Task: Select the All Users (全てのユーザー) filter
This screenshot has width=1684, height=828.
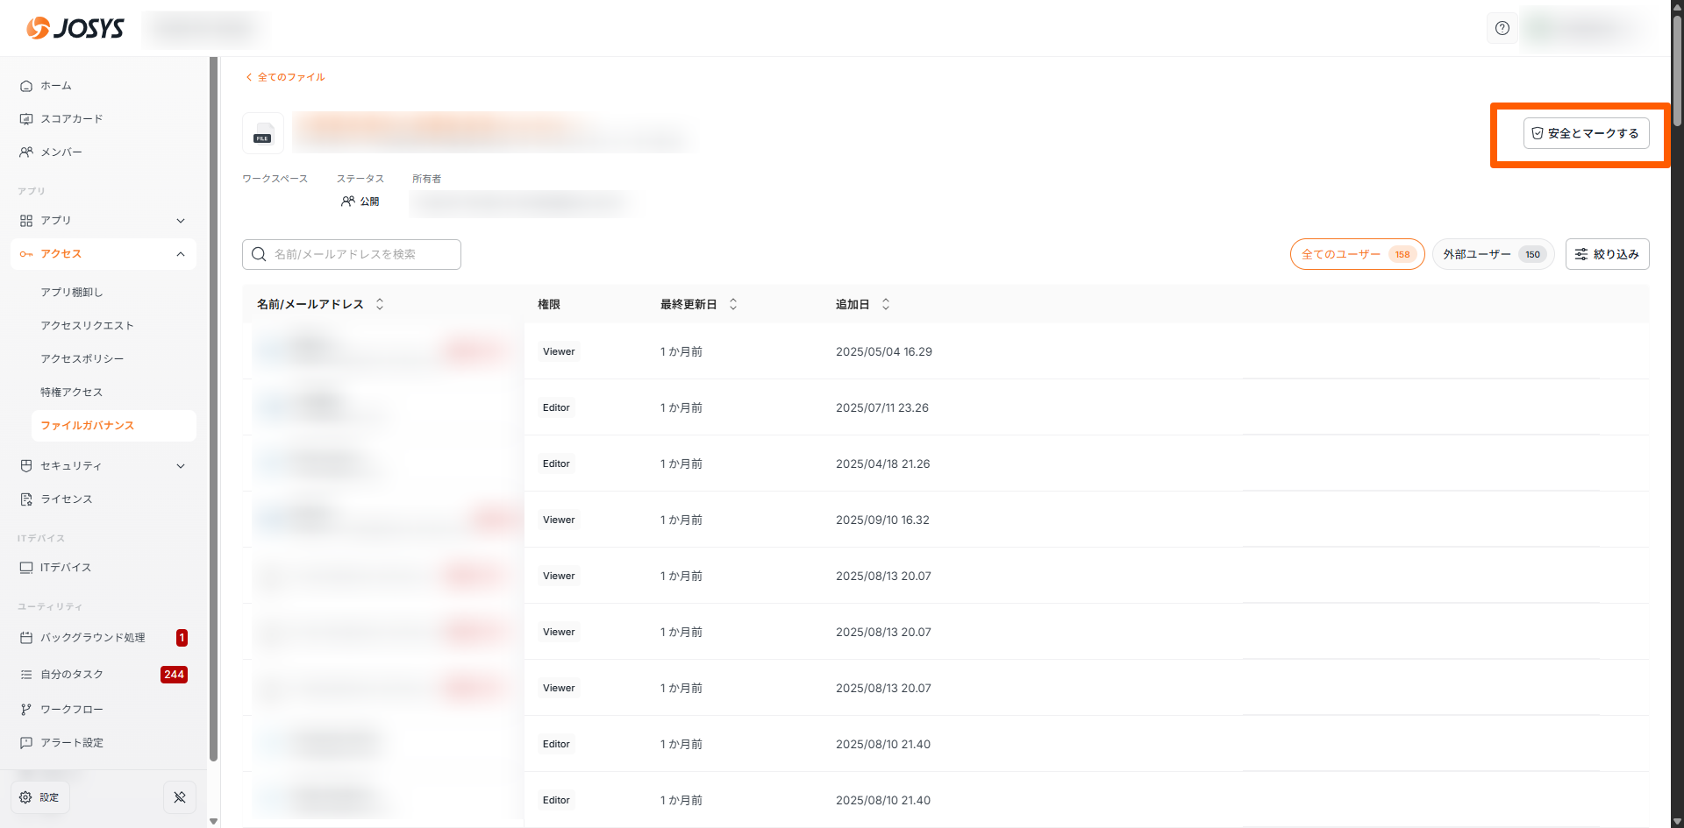Action: pyautogui.click(x=1356, y=254)
